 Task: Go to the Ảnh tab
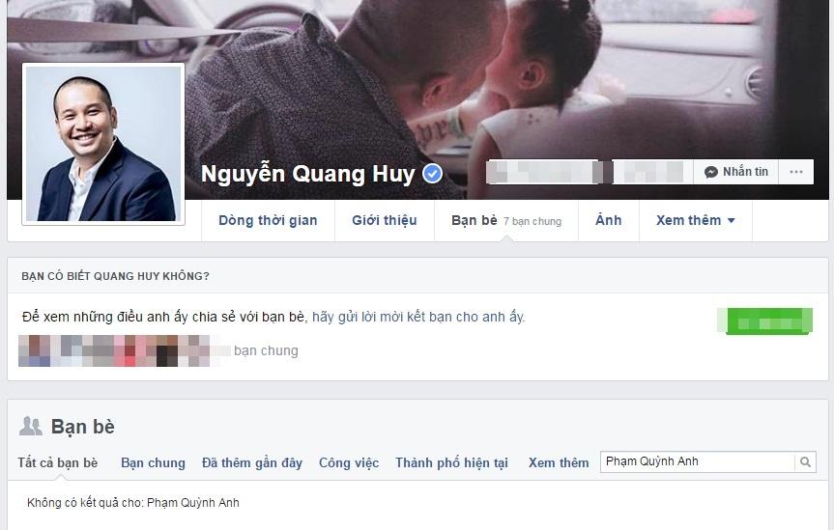(x=609, y=220)
